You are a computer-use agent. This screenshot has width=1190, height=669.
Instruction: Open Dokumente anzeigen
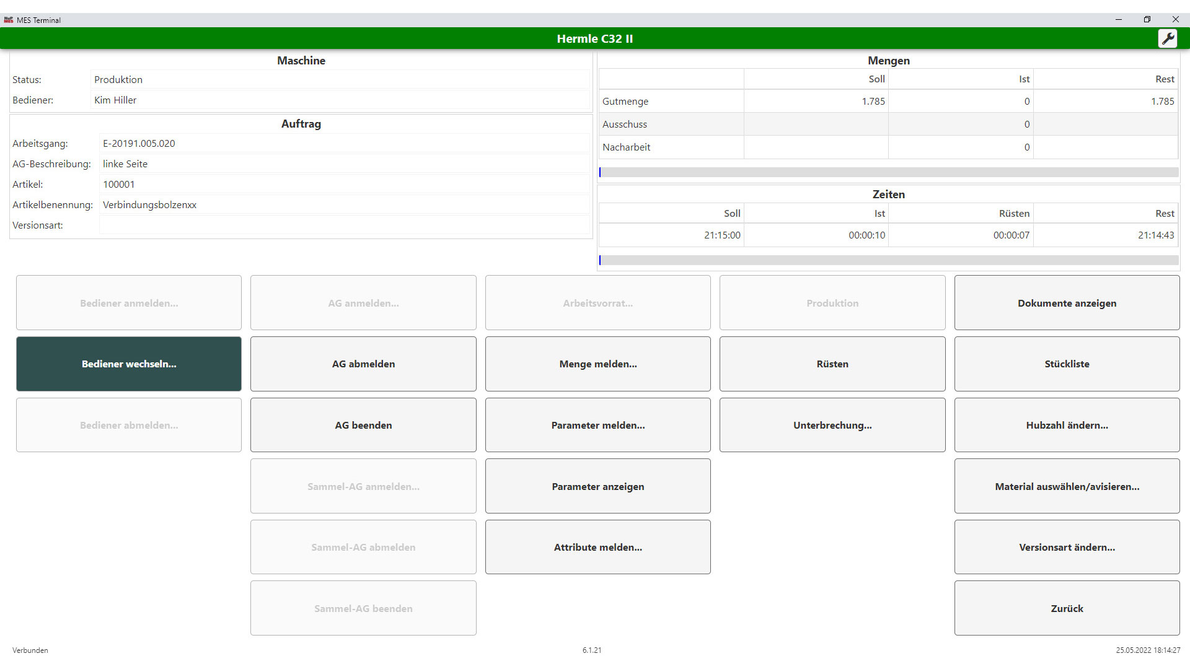point(1067,303)
